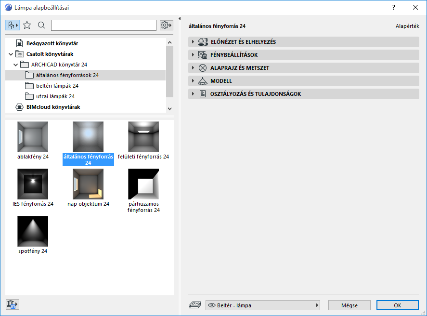Click the általános fényforrás 24 title text
The width and height of the screenshot is (427, 316).
[x=217, y=26]
